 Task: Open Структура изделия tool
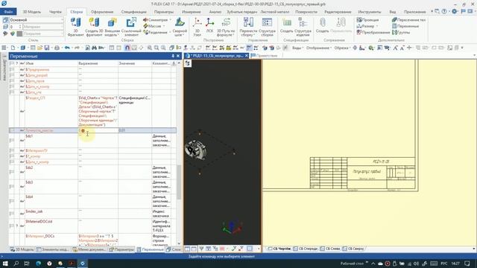click(303, 27)
